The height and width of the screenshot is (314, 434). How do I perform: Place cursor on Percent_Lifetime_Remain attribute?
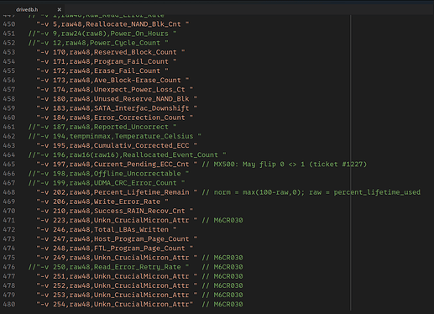click(x=141, y=192)
